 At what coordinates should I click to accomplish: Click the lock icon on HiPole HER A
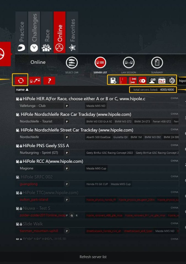(21, 99)
